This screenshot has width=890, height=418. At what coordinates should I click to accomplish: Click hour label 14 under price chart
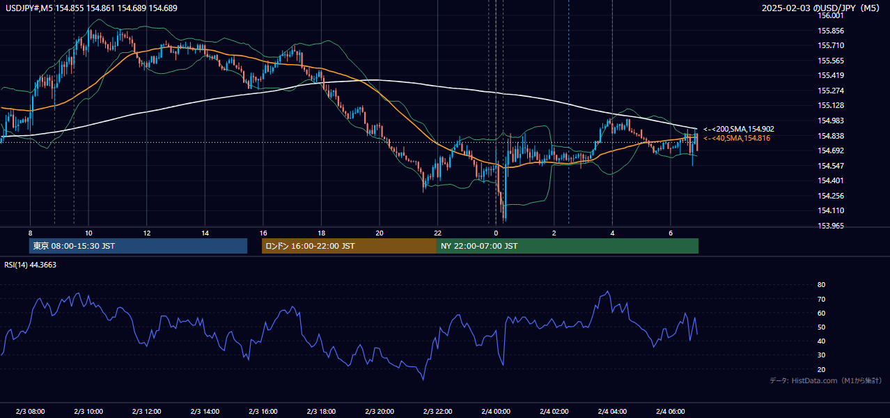[205, 233]
